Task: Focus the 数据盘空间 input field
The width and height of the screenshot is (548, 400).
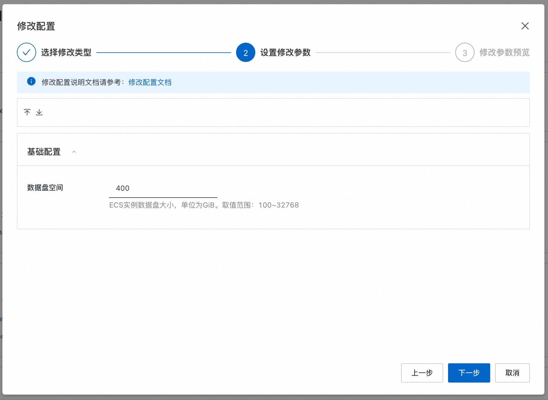Action: tap(163, 188)
